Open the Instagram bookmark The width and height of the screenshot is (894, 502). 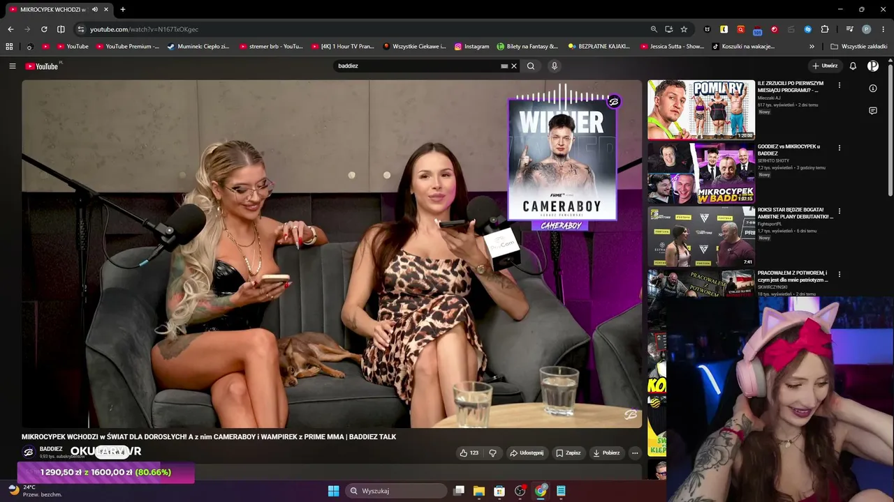(x=471, y=47)
